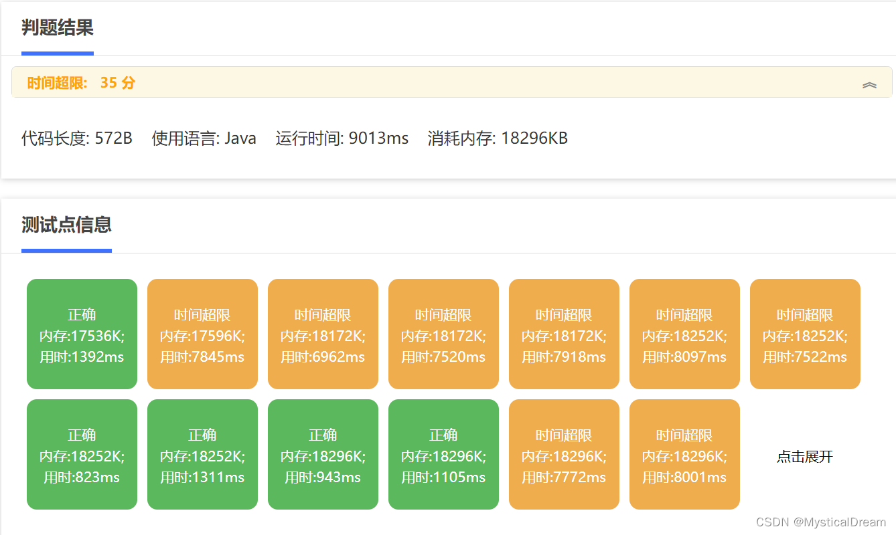Open the 时间超限 test card with 用时:7520ms

(x=443, y=334)
